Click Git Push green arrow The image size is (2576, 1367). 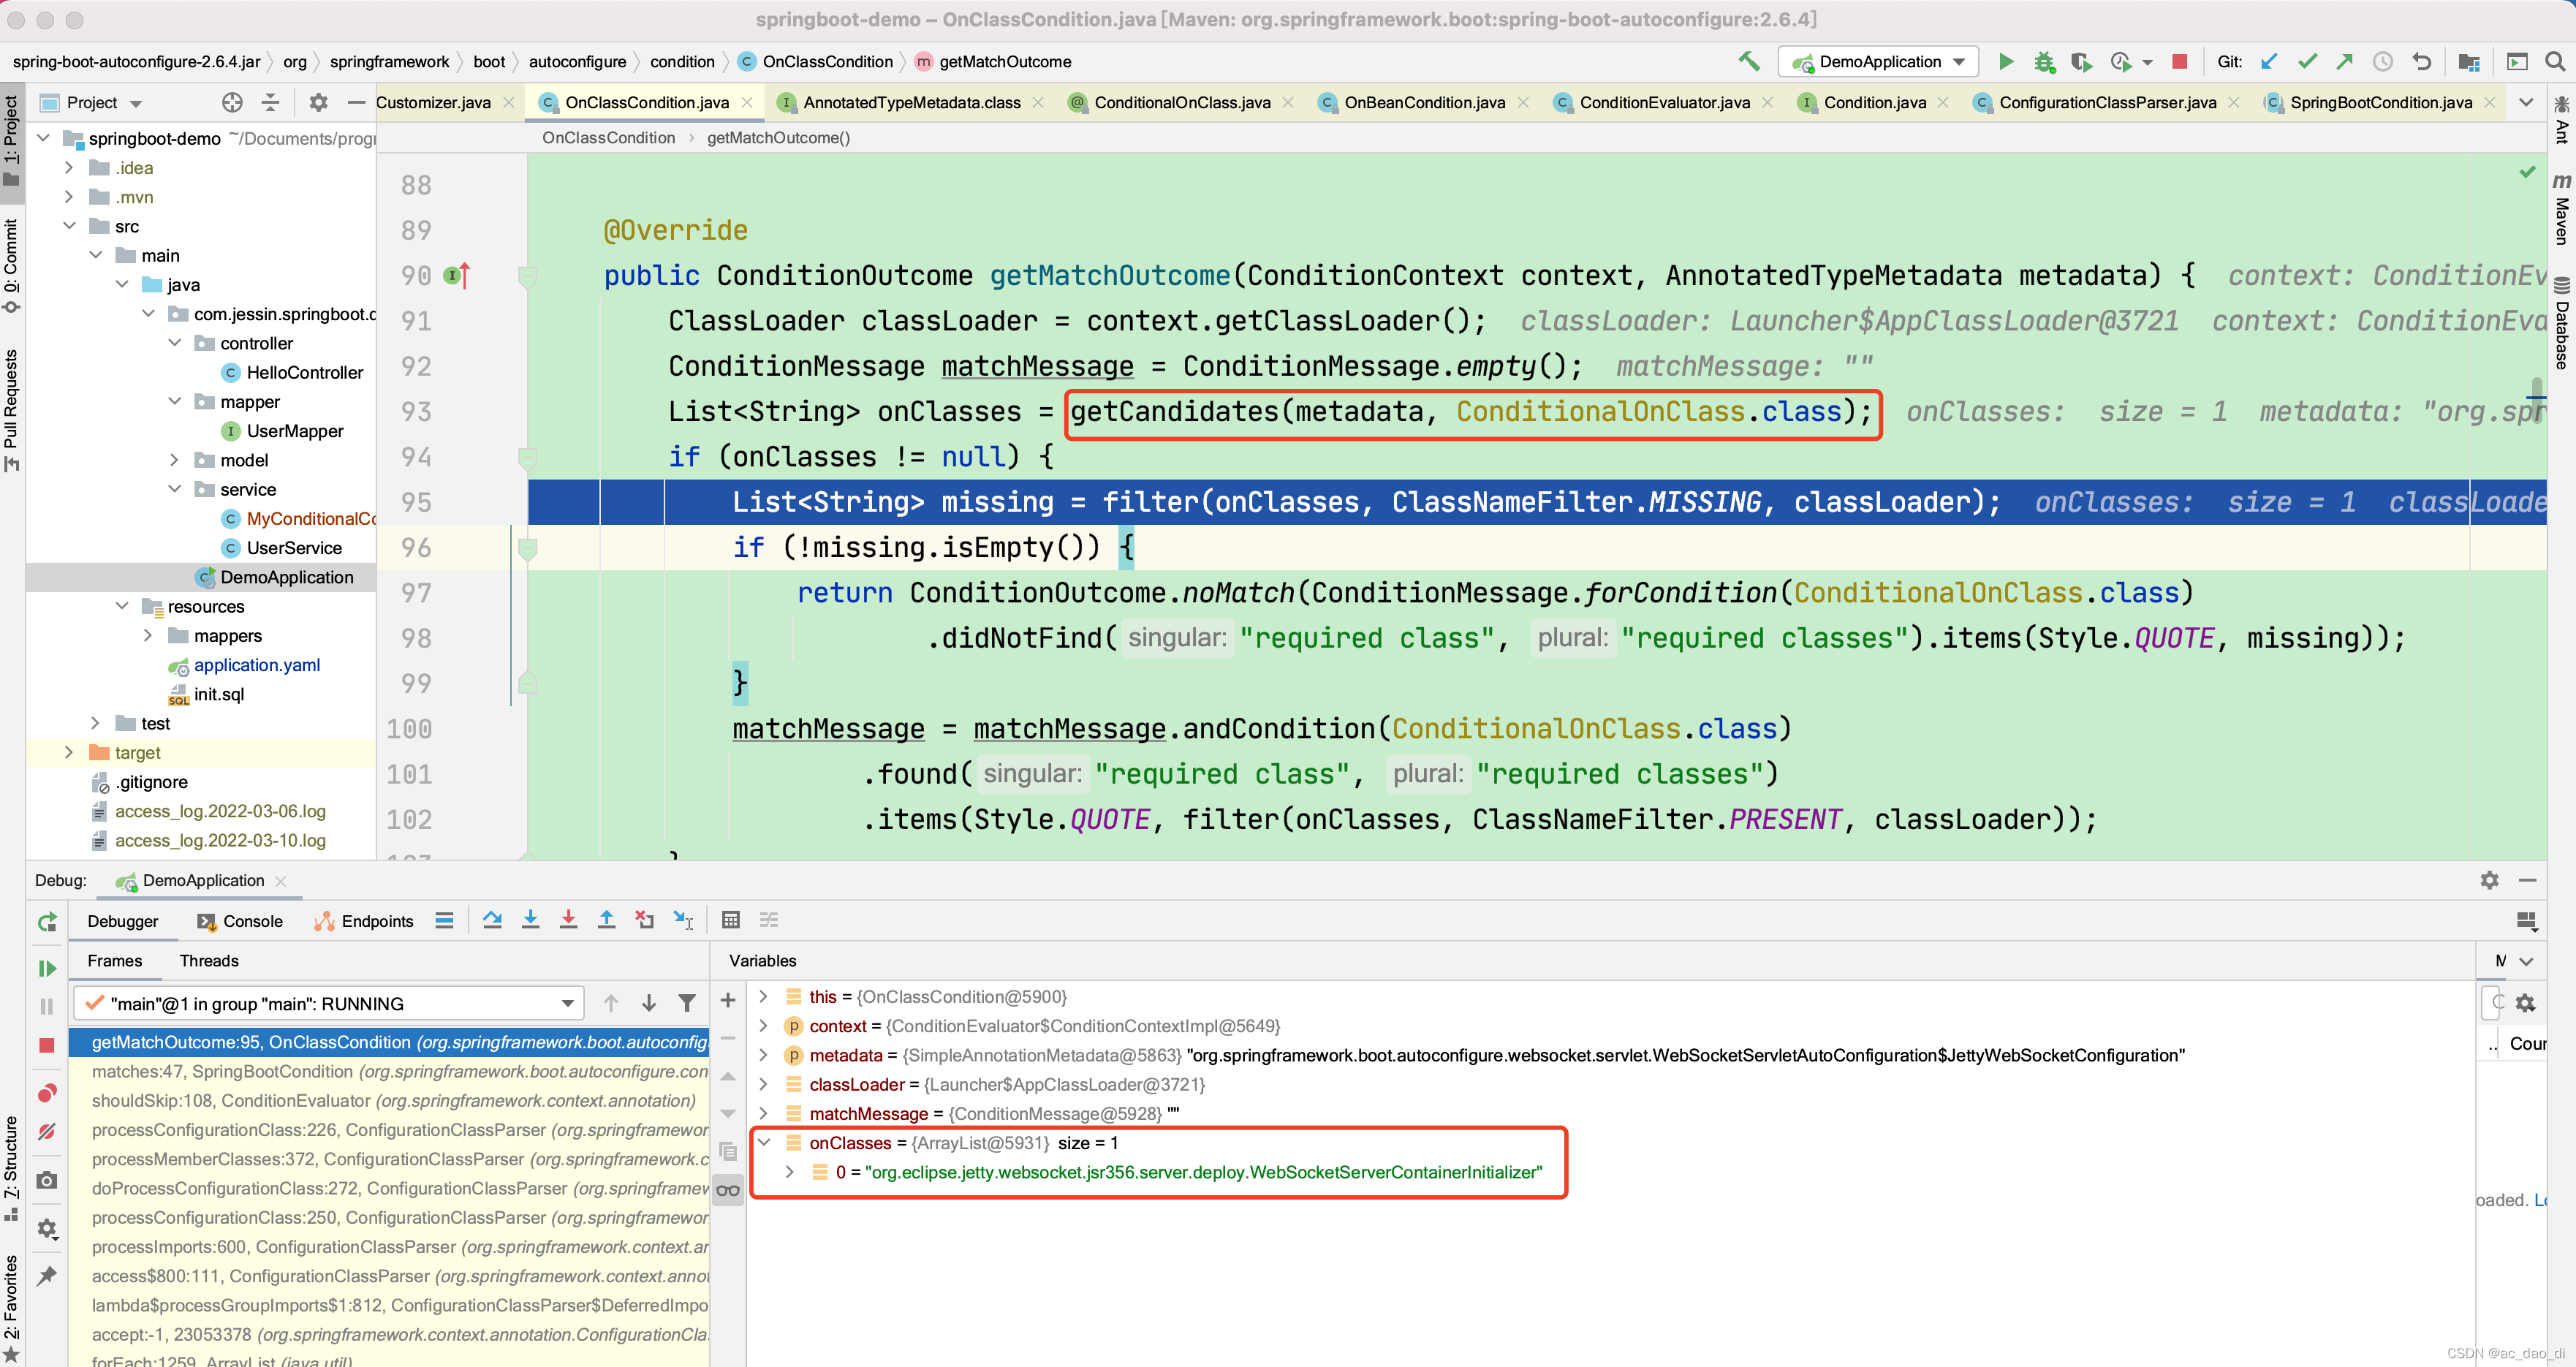click(2345, 61)
